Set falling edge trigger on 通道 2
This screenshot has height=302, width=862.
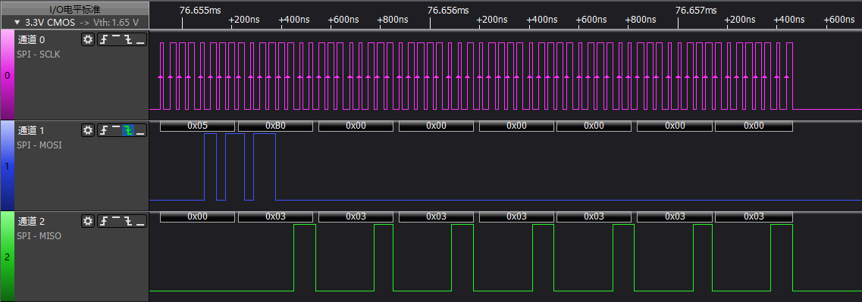point(128,221)
